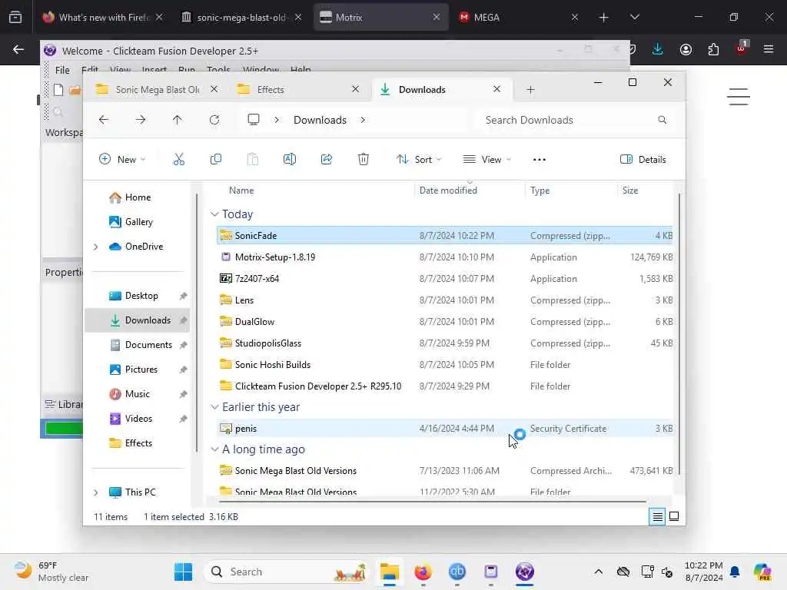Go back in File Explorer navigation
787x590 pixels.
(x=104, y=120)
